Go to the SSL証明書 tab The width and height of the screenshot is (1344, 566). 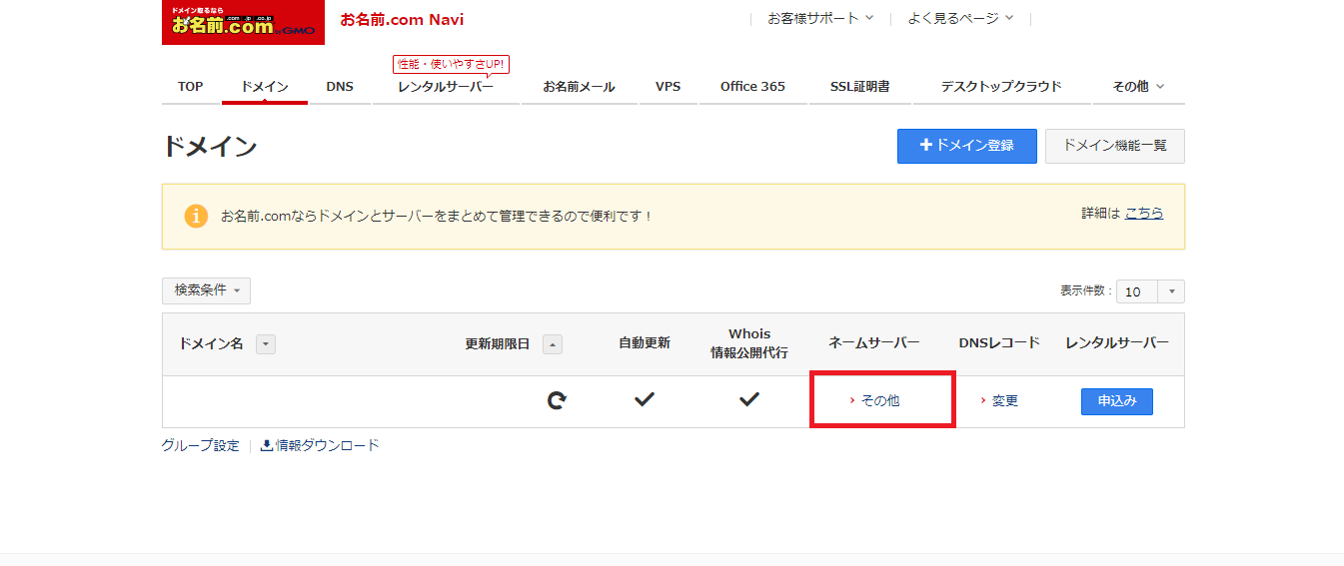pos(859,87)
